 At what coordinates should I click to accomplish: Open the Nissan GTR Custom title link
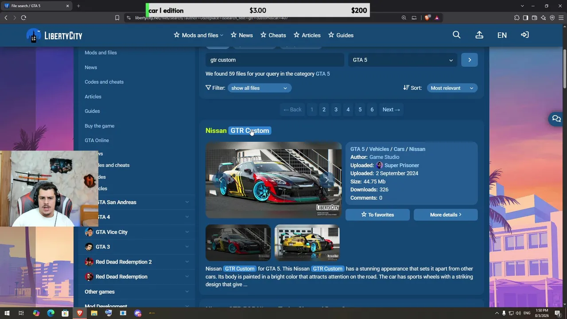(237, 131)
